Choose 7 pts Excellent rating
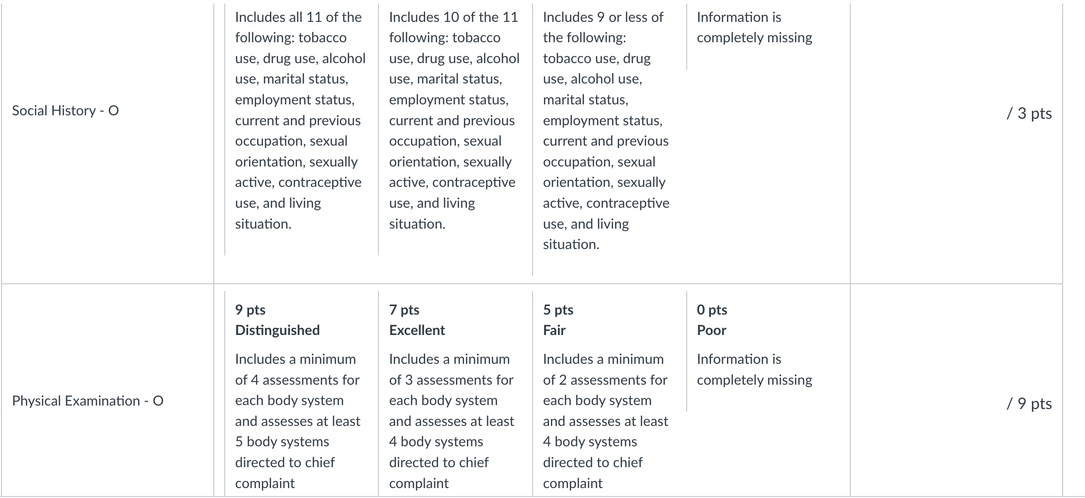 (455, 394)
